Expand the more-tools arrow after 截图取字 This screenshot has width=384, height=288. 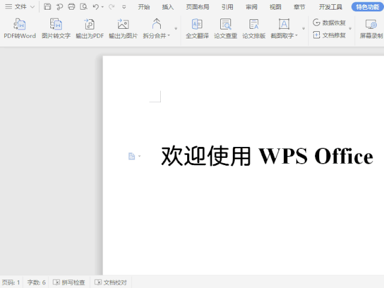[x=304, y=29]
